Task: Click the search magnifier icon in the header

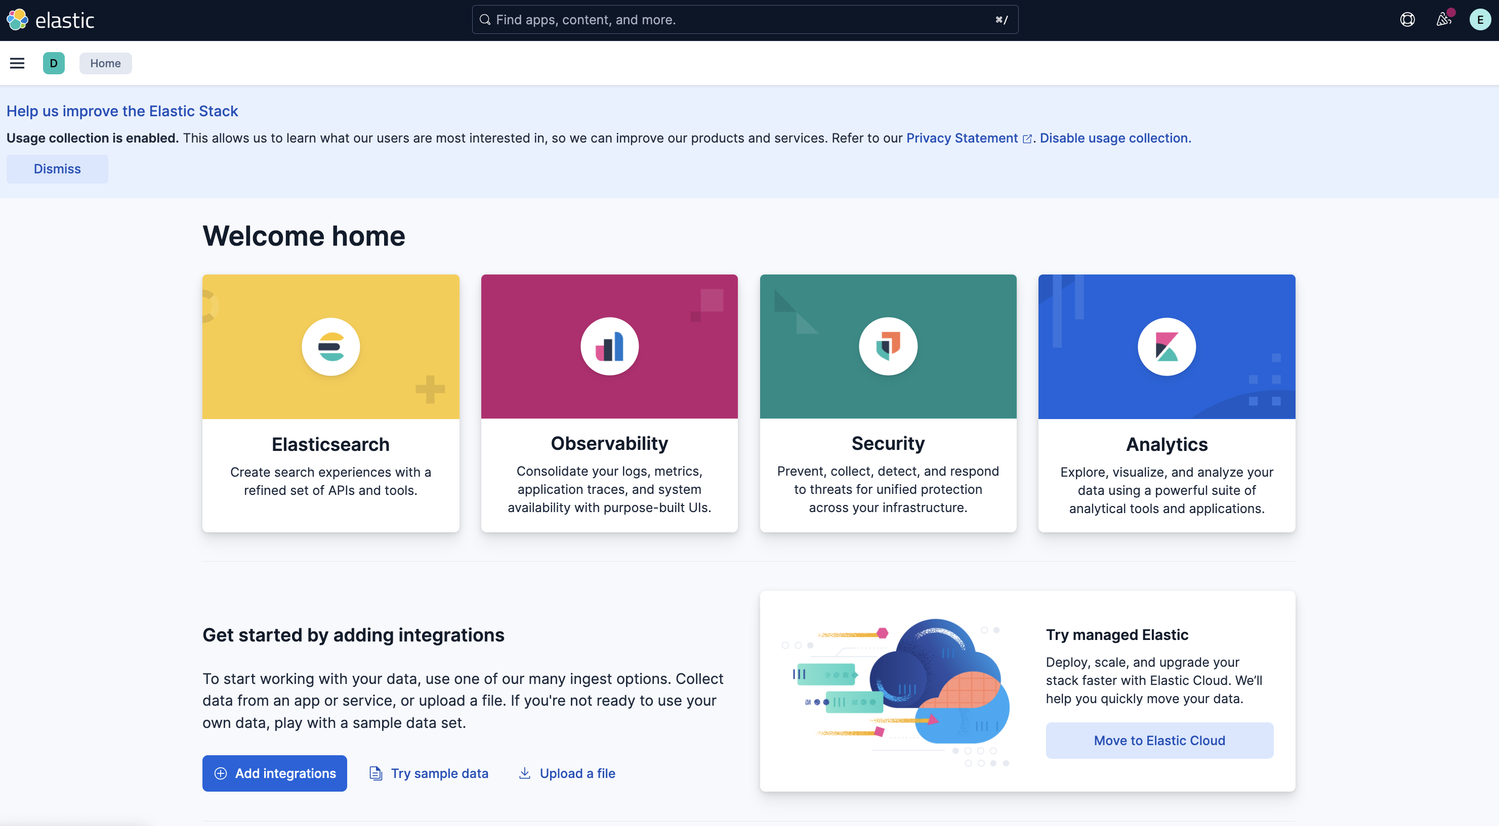Action: click(485, 20)
